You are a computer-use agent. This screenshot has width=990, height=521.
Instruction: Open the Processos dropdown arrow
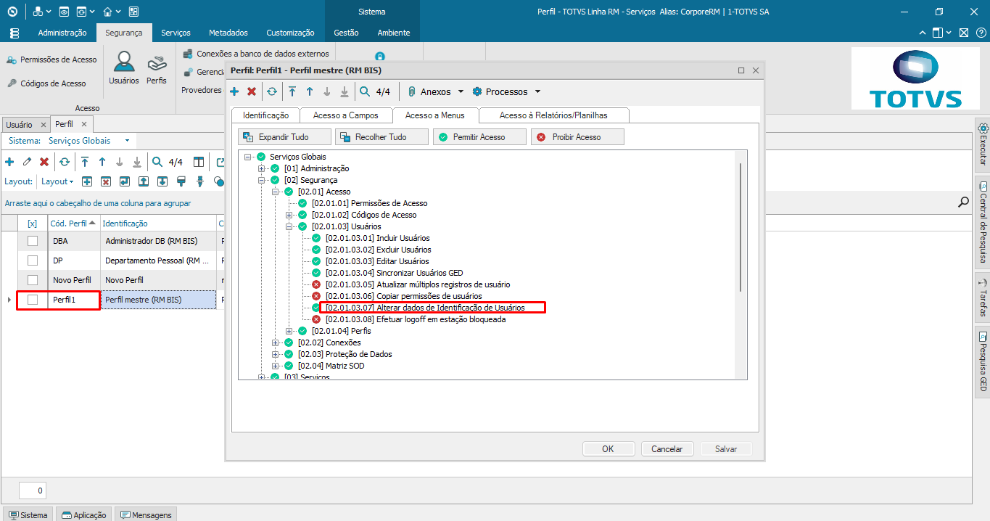pyautogui.click(x=537, y=92)
